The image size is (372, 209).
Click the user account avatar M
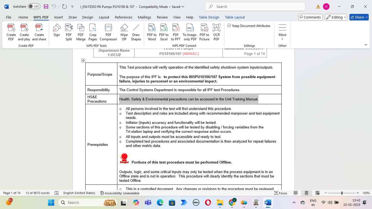pos(326,7)
